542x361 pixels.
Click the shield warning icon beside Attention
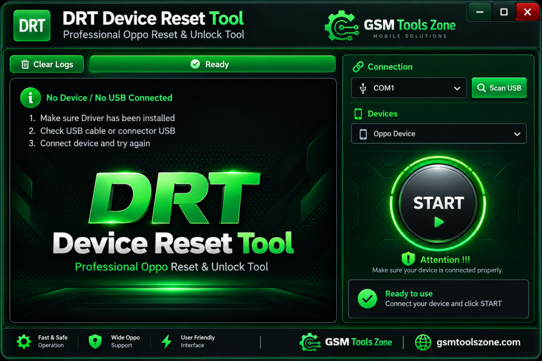point(408,258)
